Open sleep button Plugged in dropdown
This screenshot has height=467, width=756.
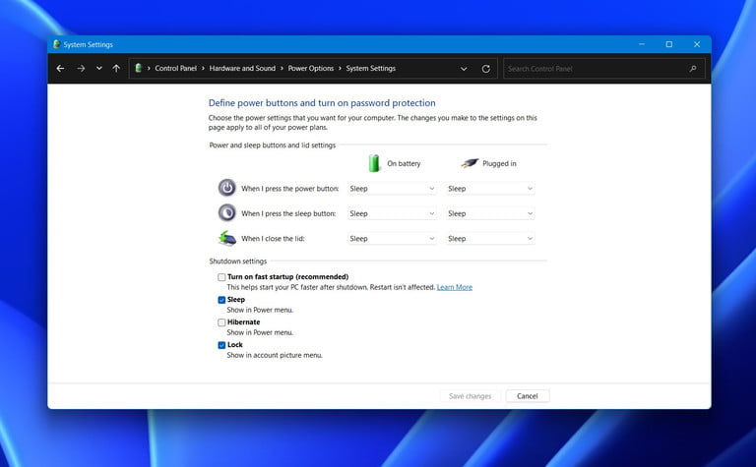489,213
